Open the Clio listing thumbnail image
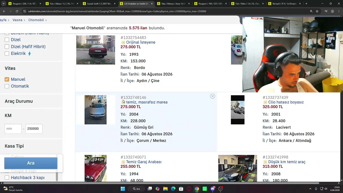Image resolution: width=343 pixels, height=193 pixels. [238, 110]
